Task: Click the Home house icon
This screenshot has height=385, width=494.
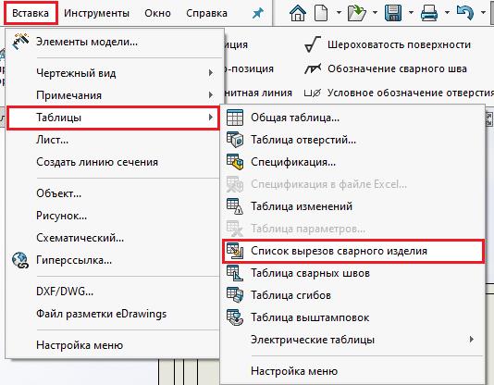Action: pos(298,13)
